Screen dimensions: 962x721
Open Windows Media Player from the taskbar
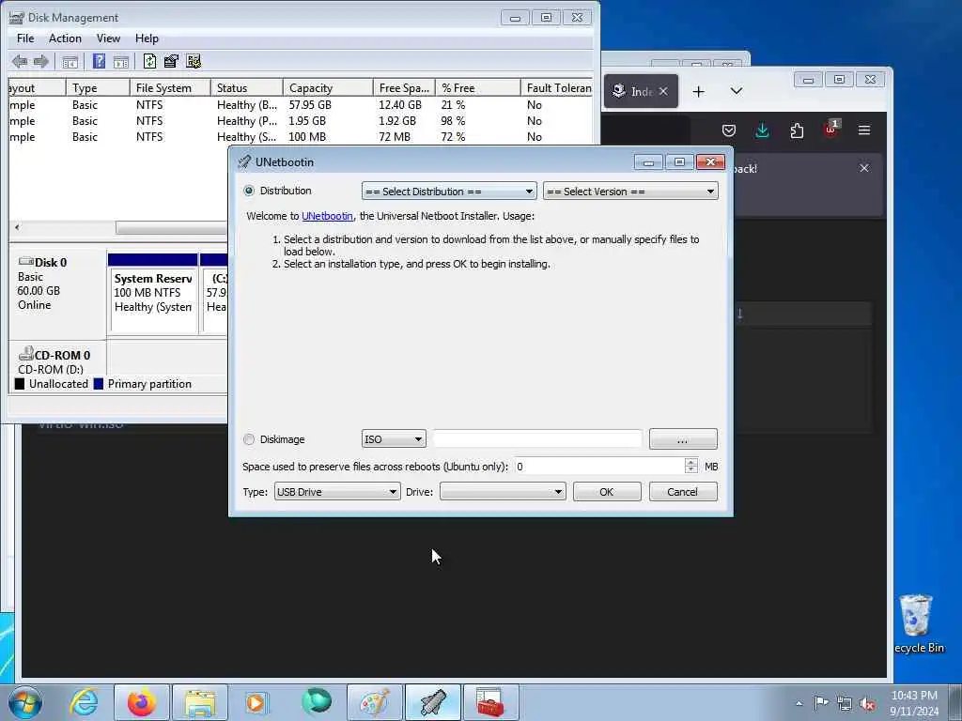(256, 702)
